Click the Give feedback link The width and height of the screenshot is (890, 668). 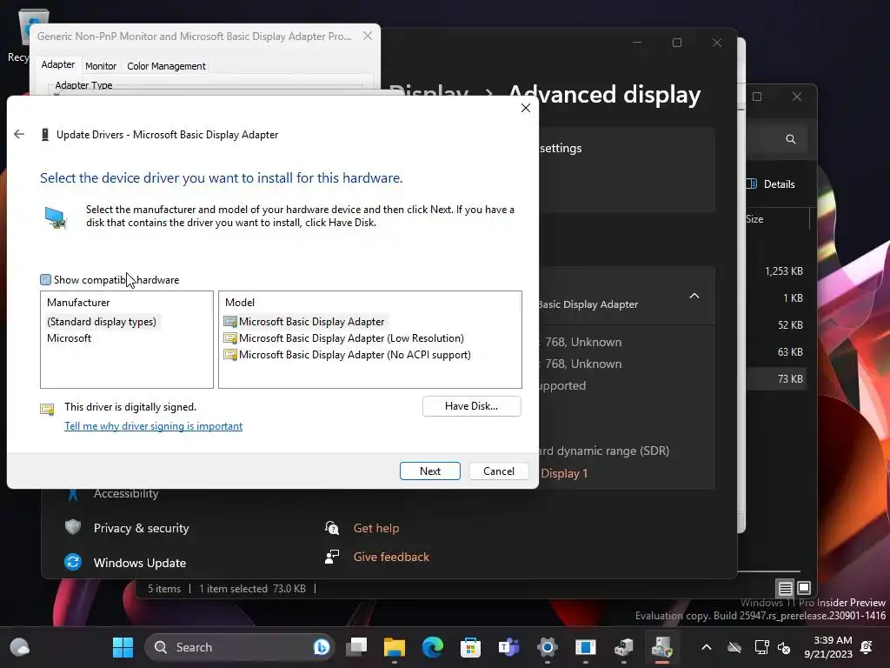[391, 557]
